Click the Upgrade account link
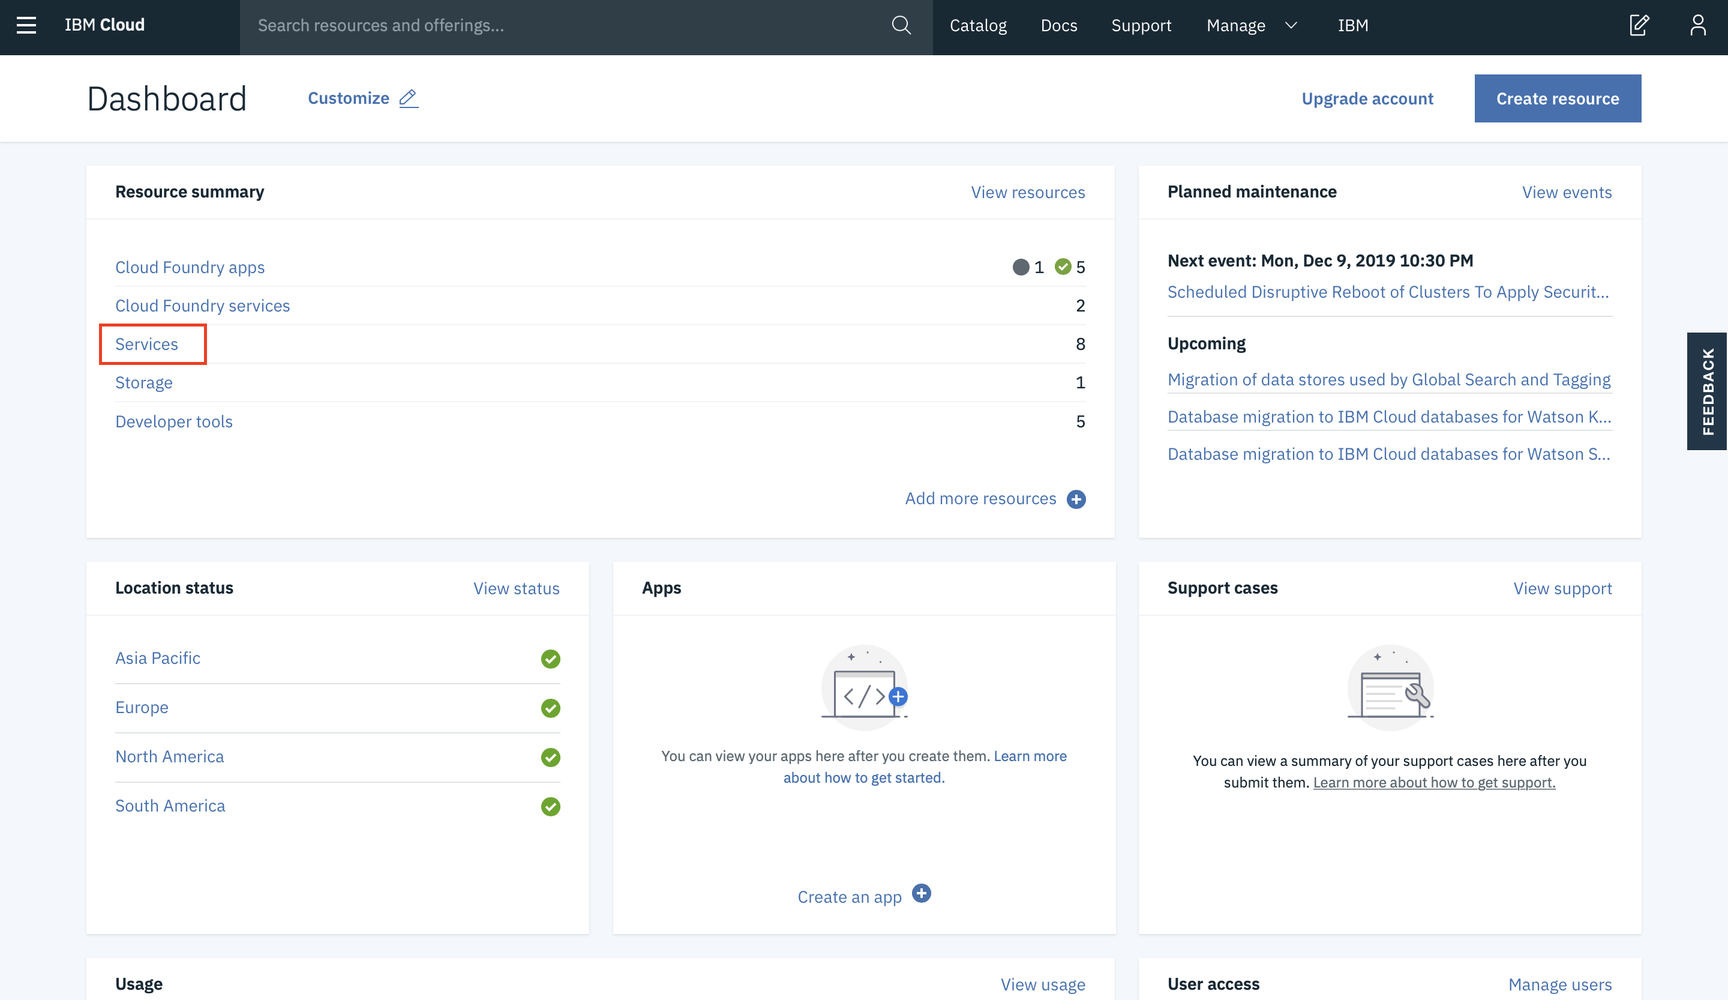The width and height of the screenshot is (1728, 1000). coord(1367,99)
